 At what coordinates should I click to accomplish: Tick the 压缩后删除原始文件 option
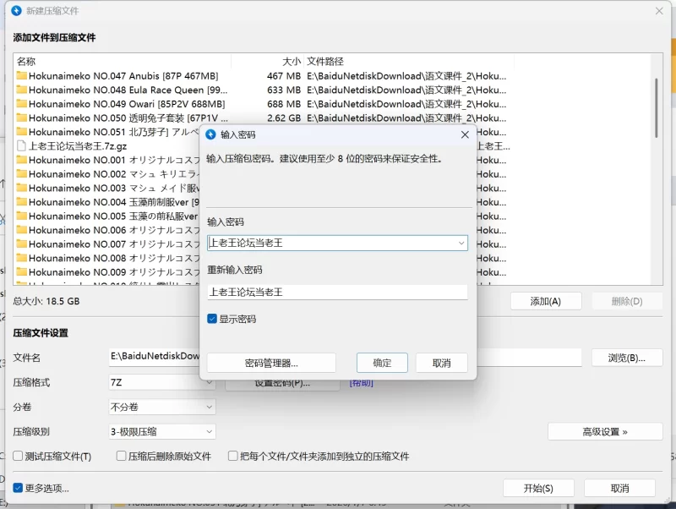click(x=122, y=457)
